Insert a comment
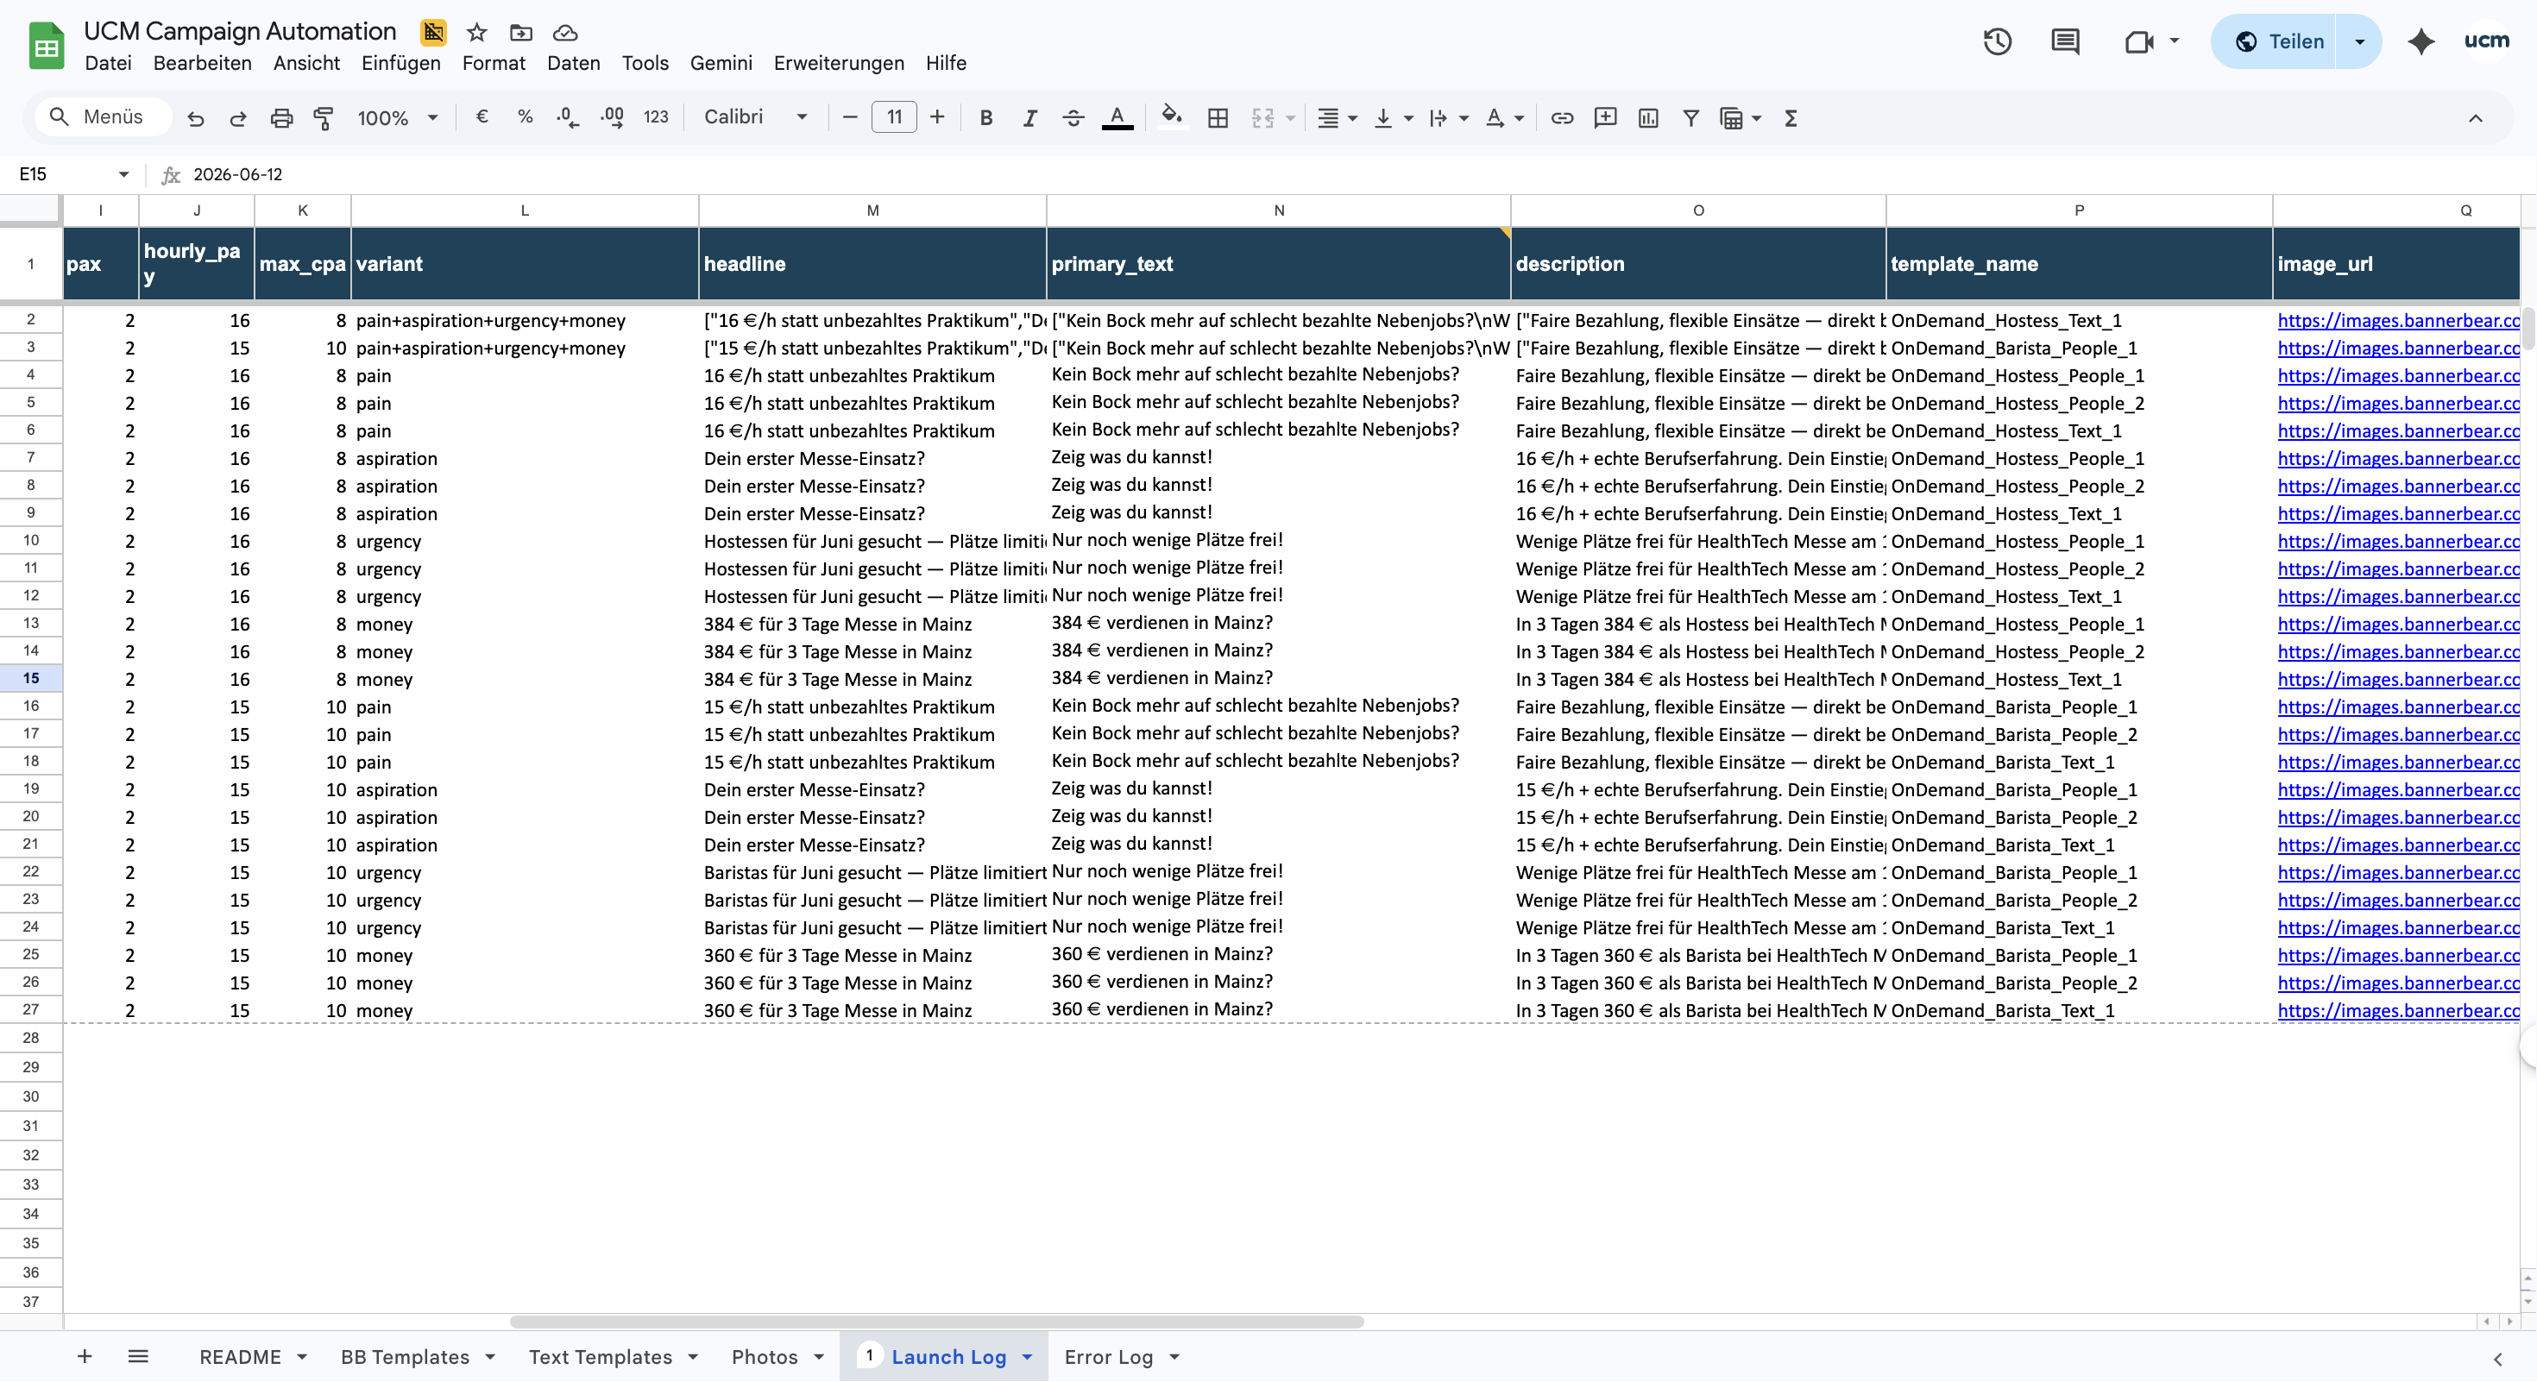This screenshot has height=1382, width=2537. tap(1605, 117)
